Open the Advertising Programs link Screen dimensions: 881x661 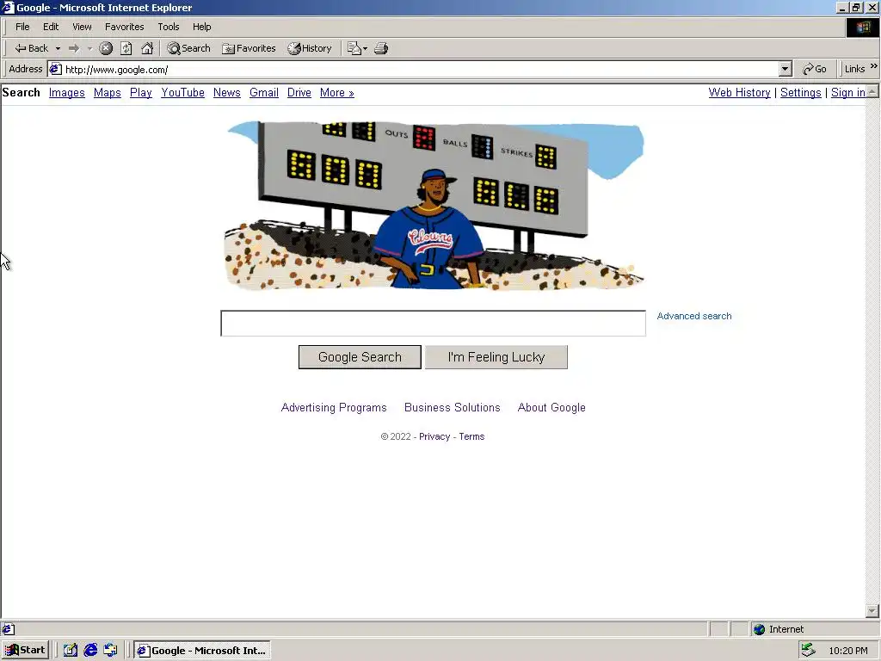[334, 407]
